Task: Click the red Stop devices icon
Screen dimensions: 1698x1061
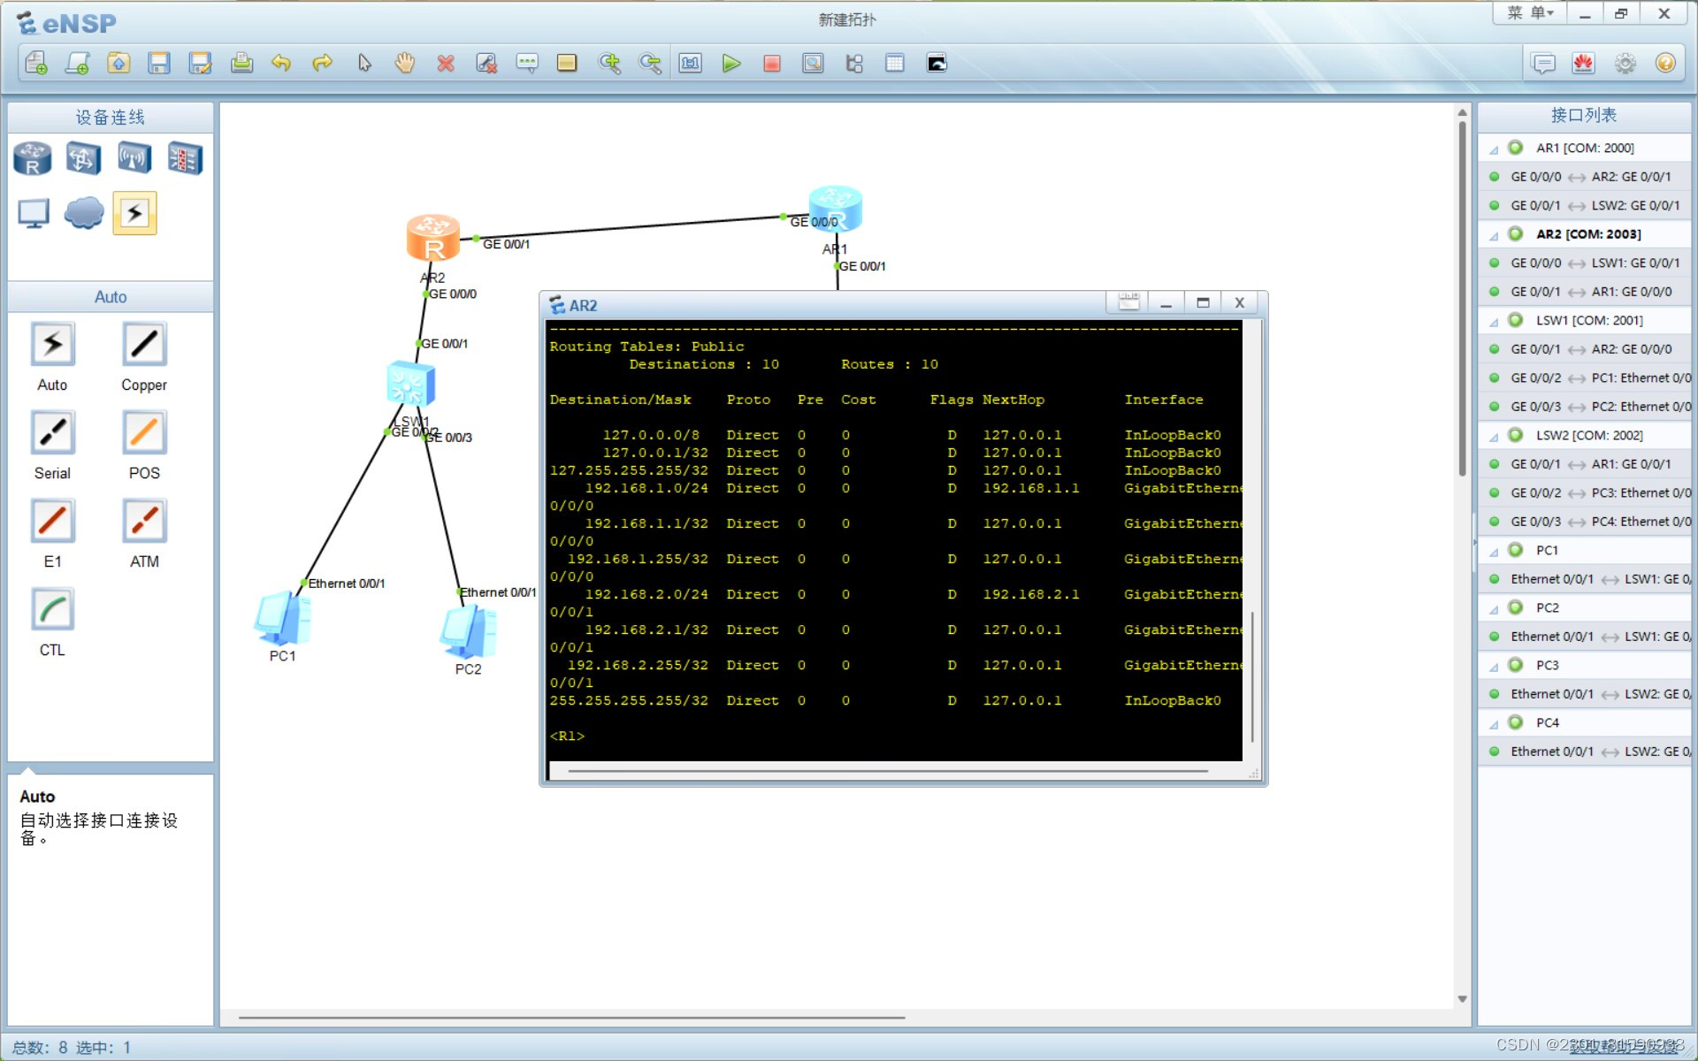Action: point(771,64)
